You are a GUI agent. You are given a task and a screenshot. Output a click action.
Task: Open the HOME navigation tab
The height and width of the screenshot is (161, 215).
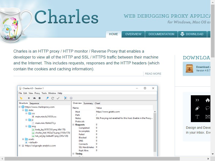[x=113, y=34]
